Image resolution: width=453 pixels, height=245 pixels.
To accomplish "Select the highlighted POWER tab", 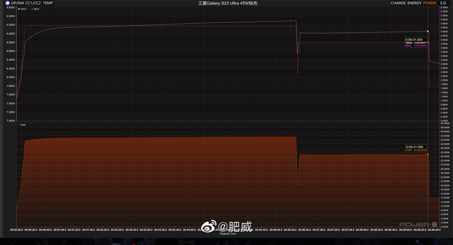I will coord(430,3).
